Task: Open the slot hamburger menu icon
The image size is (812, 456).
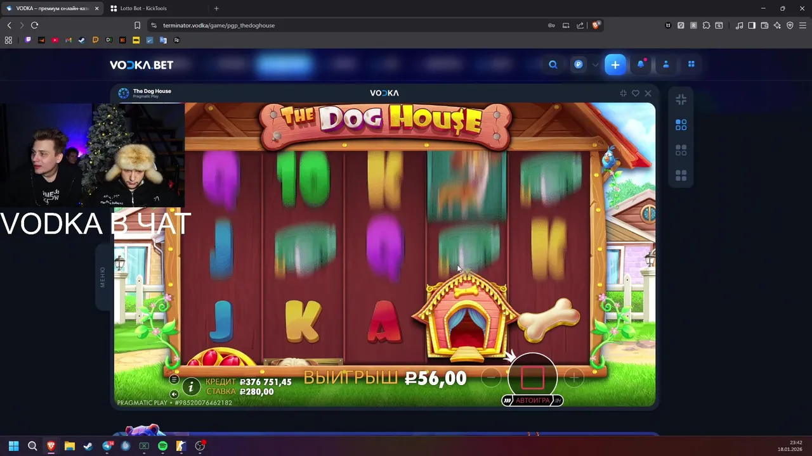Action: (174, 380)
